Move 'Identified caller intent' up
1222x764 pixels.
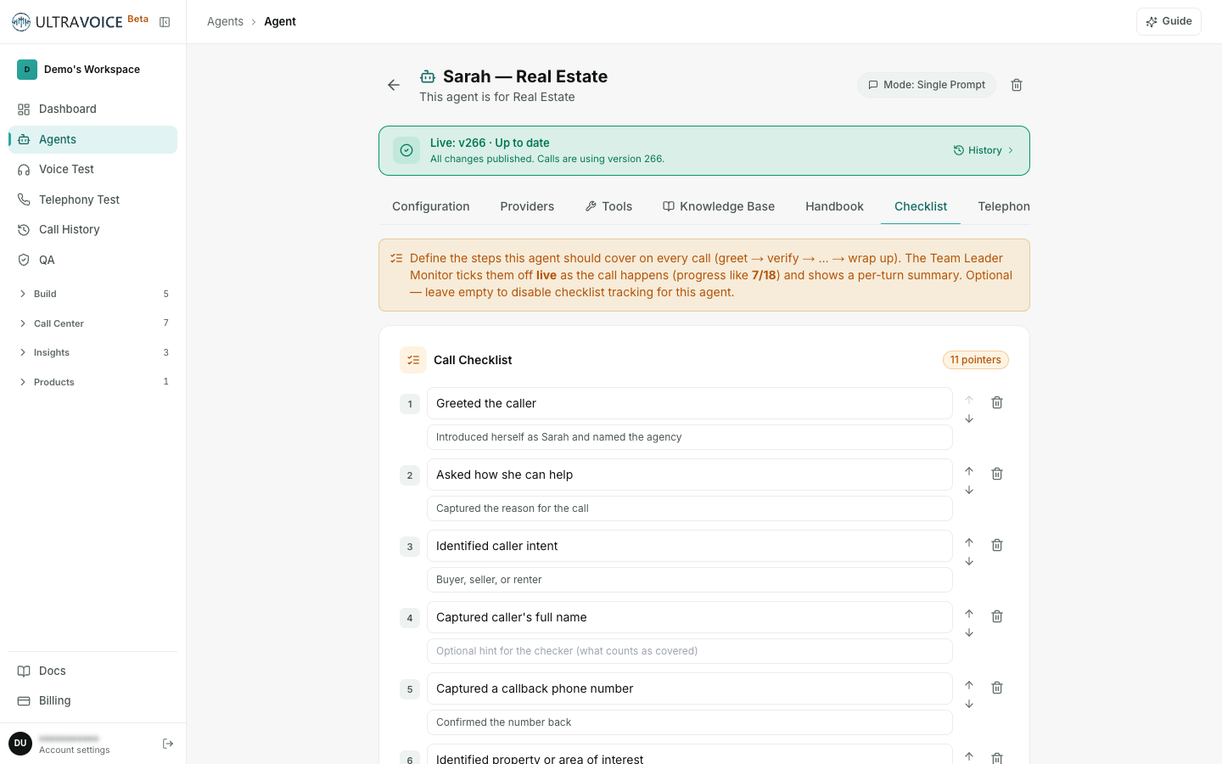969,542
